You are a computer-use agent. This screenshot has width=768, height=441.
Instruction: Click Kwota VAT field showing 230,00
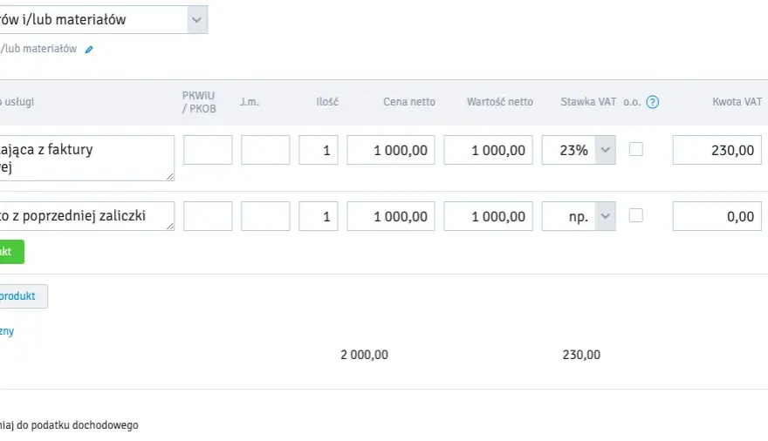click(x=717, y=150)
